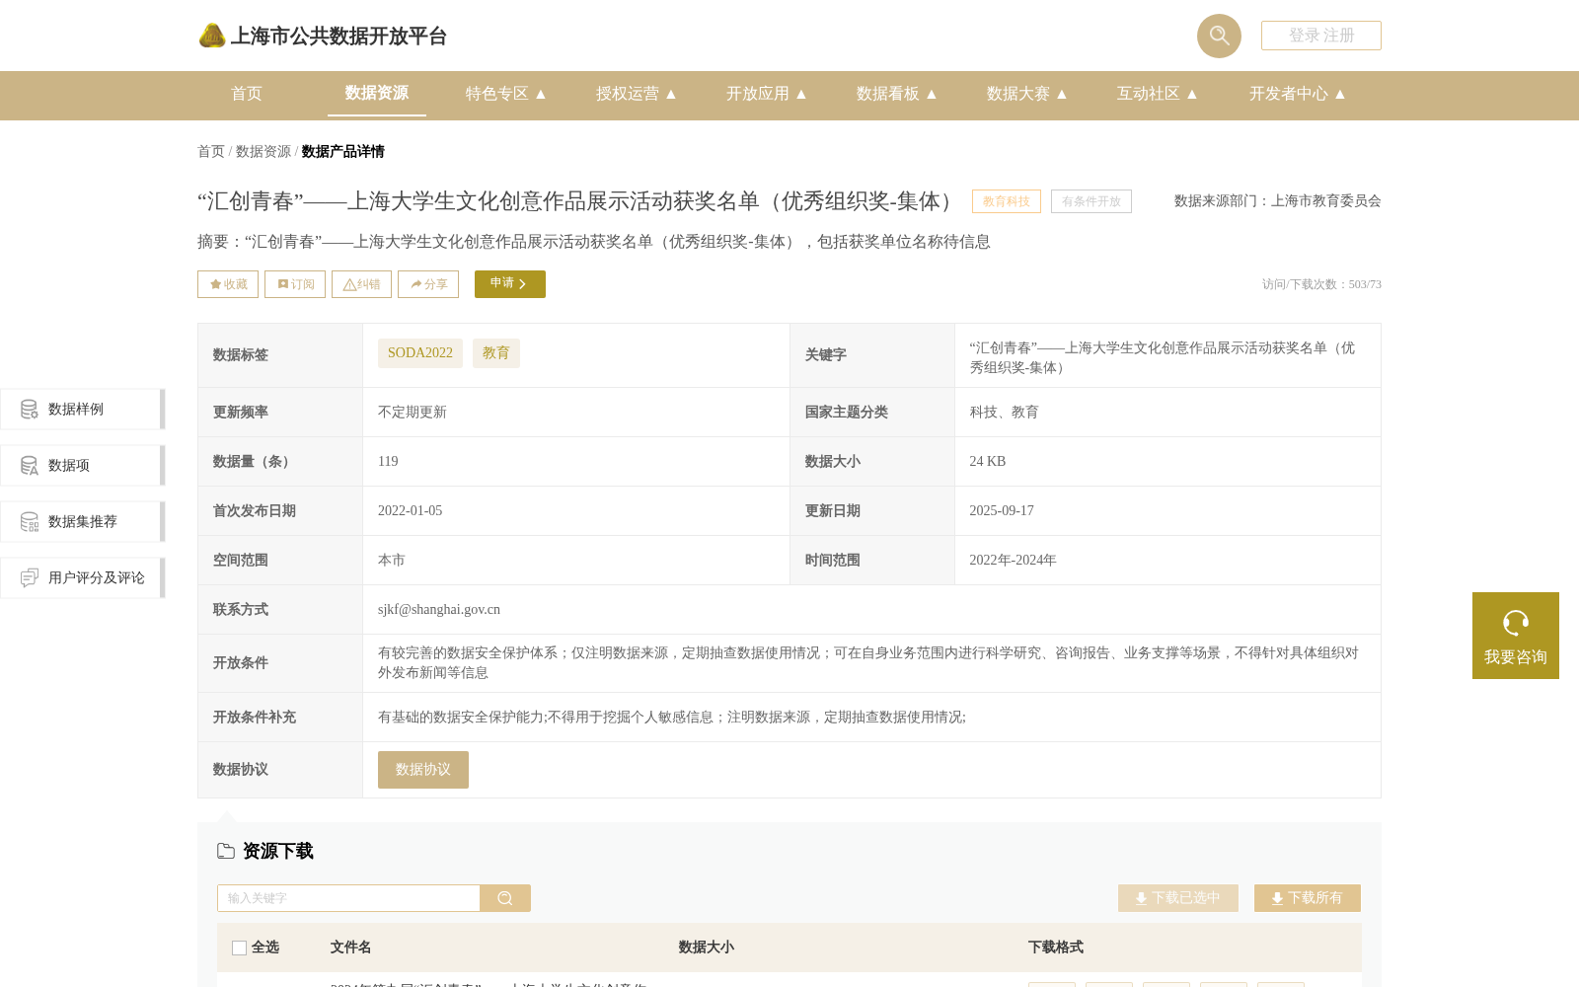Expand 特色专区 menu
The height and width of the screenshot is (987, 1579).
click(506, 94)
